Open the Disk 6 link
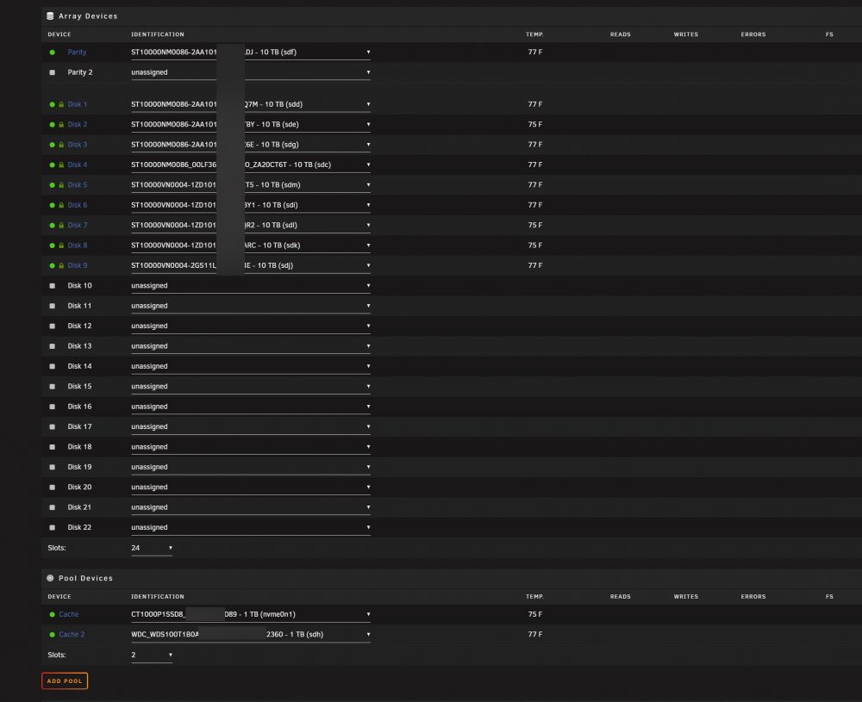 (78, 205)
